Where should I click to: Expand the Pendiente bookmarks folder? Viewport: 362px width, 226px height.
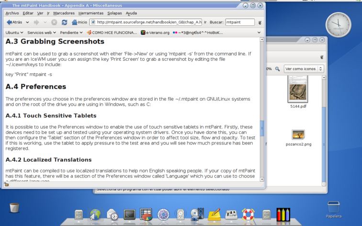pyautogui.click(x=71, y=33)
